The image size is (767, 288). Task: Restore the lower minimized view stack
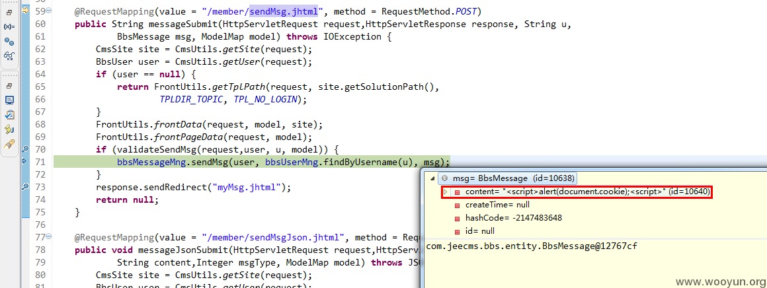click(9, 86)
